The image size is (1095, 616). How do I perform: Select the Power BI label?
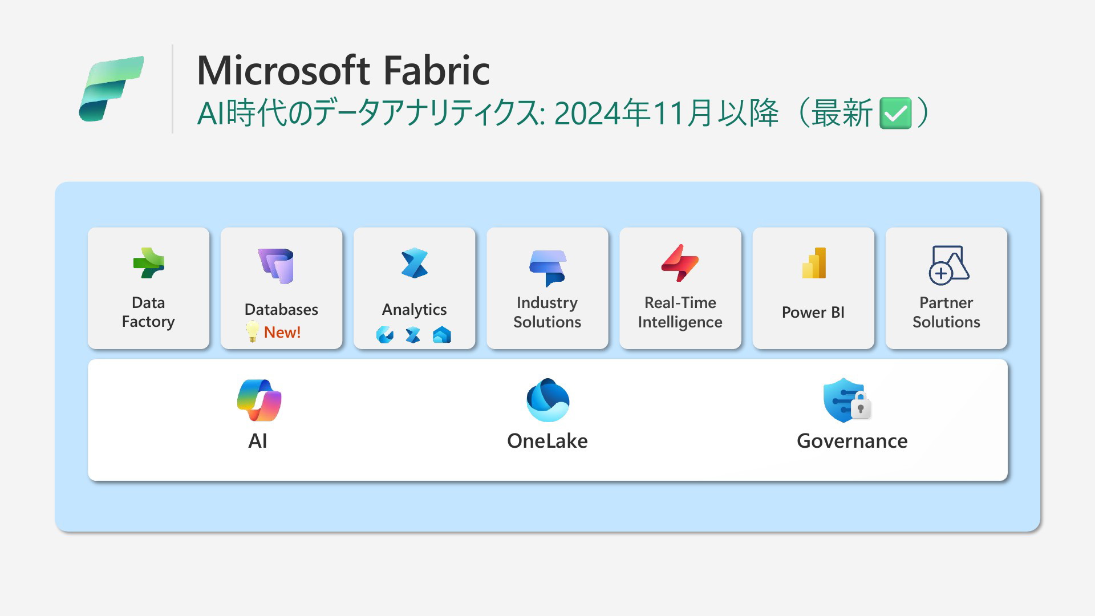point(813,313)
